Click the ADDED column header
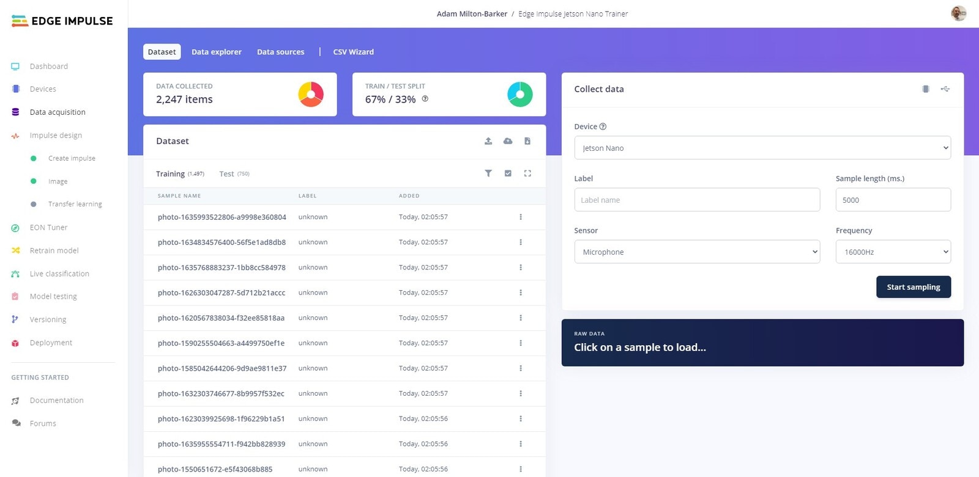 point(409,196)
